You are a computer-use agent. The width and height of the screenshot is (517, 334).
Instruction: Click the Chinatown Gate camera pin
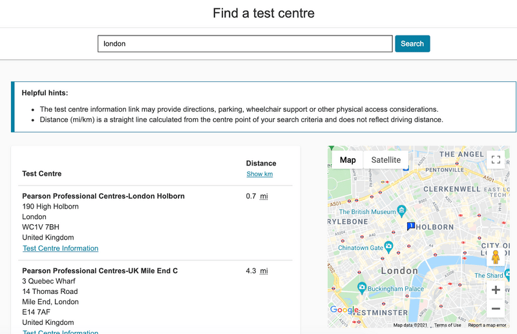[x=389, y=247]
